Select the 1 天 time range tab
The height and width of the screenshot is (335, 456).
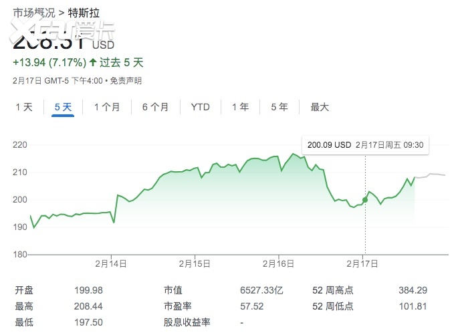coord(24,107)
